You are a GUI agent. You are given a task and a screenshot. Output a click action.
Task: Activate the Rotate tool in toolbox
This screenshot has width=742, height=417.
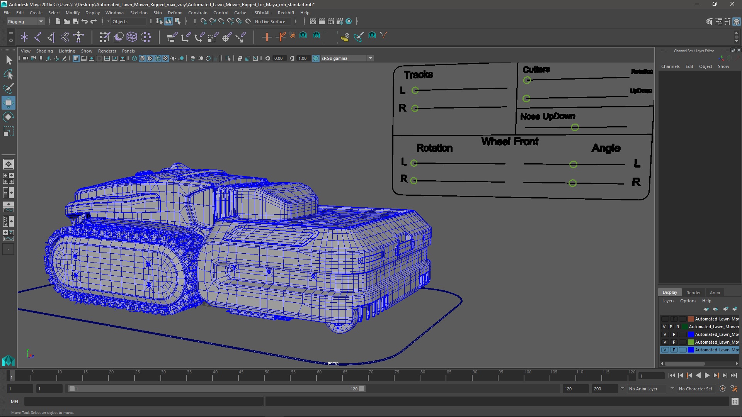tap(9, 117)
